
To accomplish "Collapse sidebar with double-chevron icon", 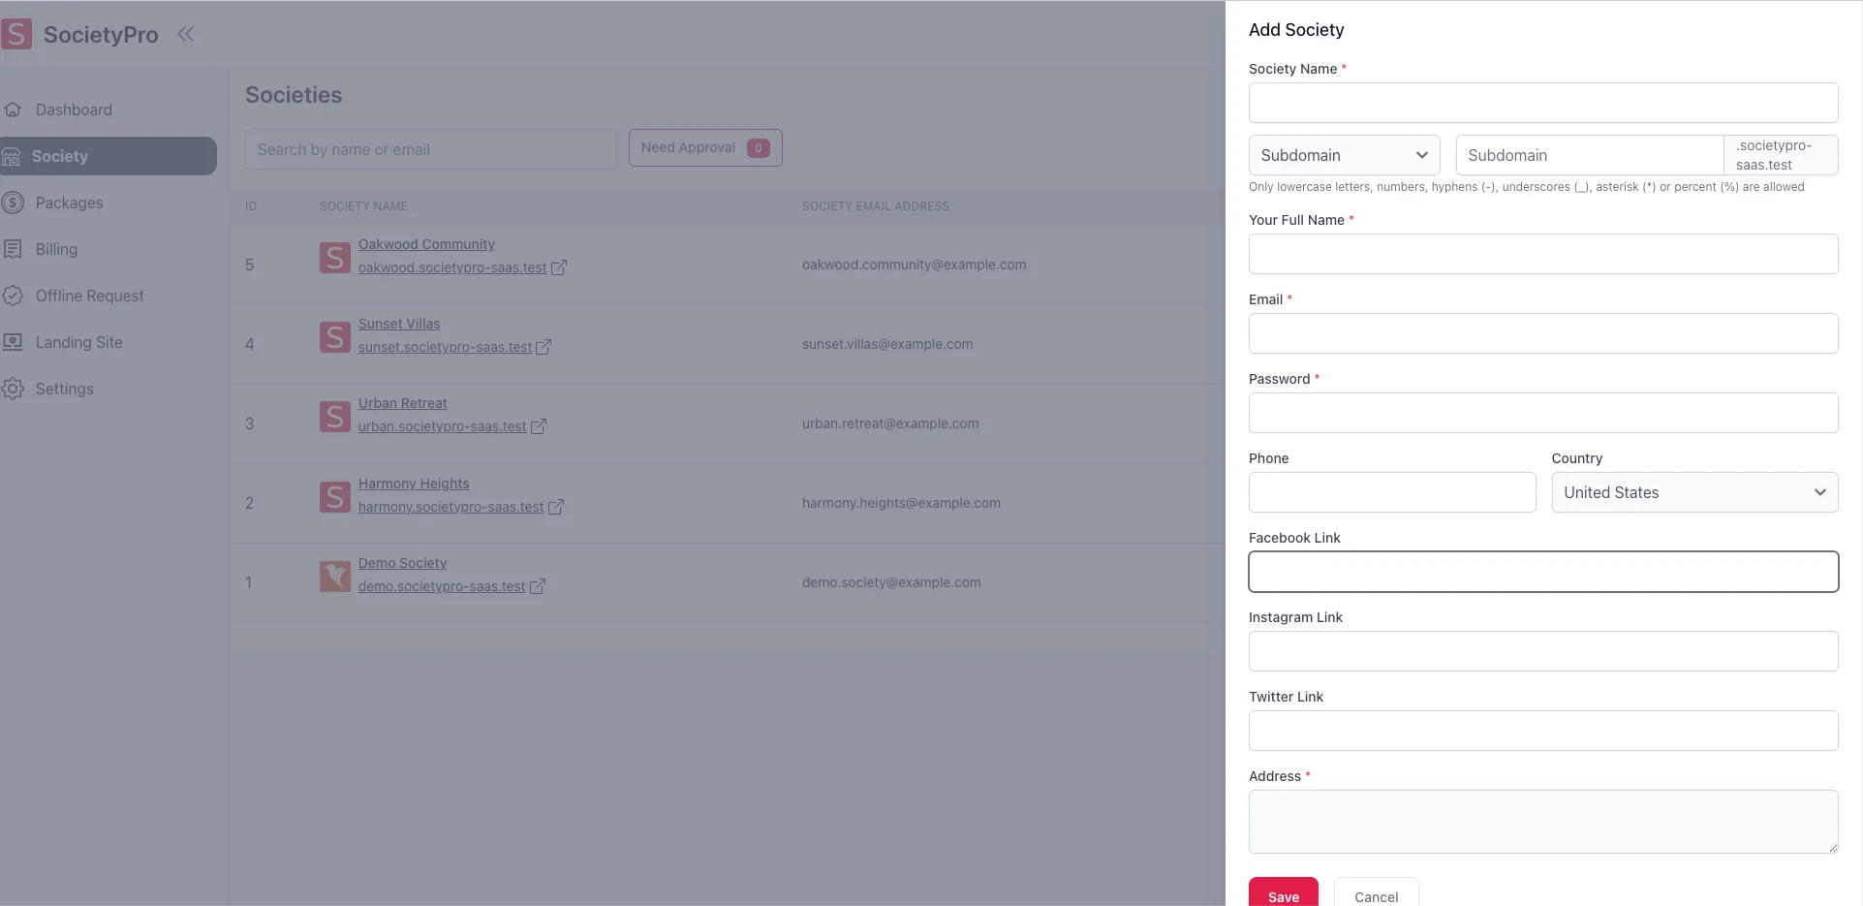I will pyautogui.click(x=186, y=34).
